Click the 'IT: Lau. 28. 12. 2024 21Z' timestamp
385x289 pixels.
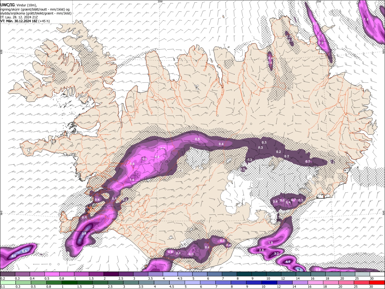click(19, 17)
